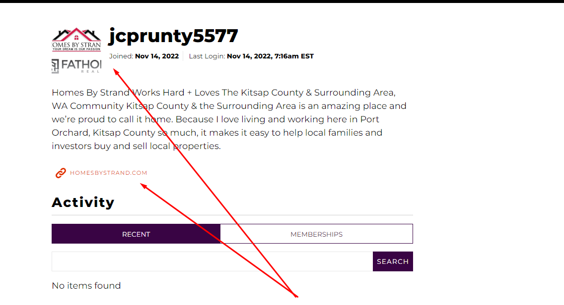Click the "Last Login:" label
The image size is (564, 305).
pos(207,56)
